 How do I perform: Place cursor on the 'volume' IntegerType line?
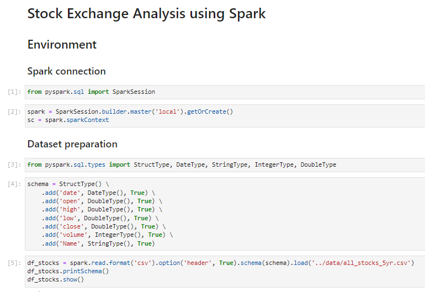point(107,235)
